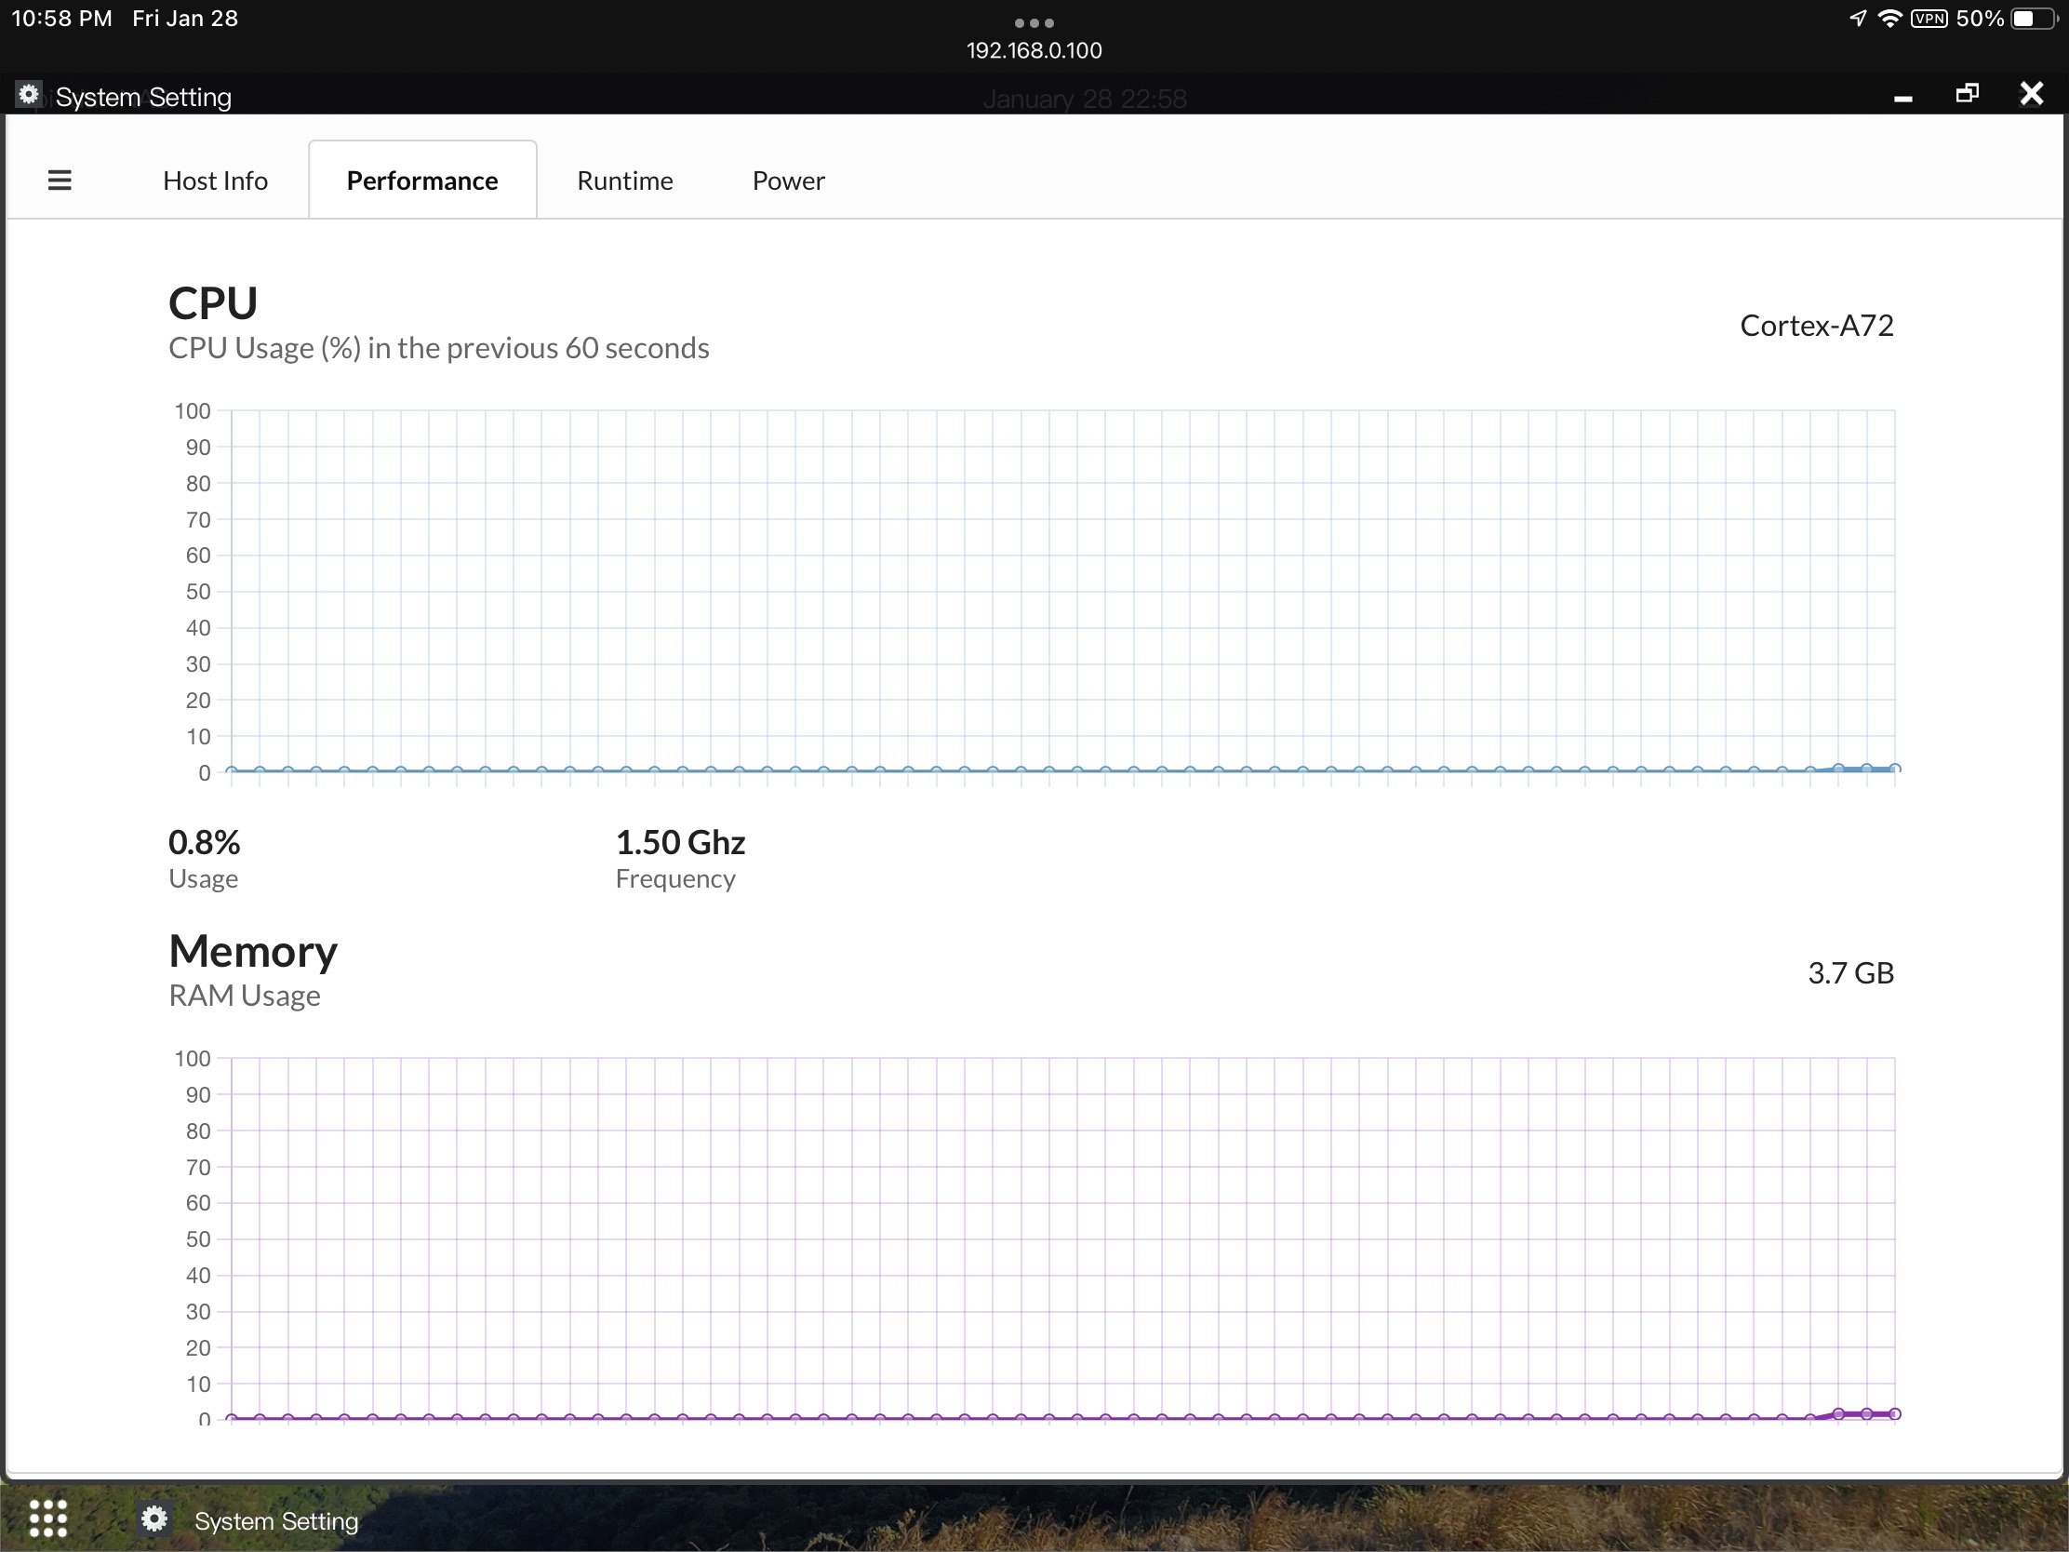Click the System Setting taskbar label

276,1521
